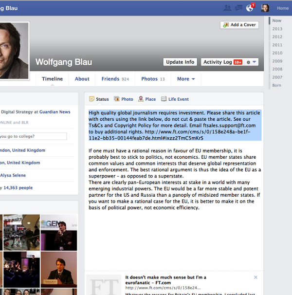Screen dimensions: 292x295
Task: Open messages icon in top bar
Action: pyautogui.click(x=238, y=8)
